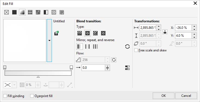Screen dimensions: 200x102
Task: Click the node transparency field
Action: [x=30, y=85]
